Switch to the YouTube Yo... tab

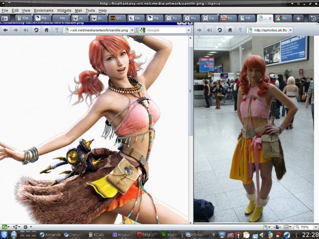click(x=229, y=18)
